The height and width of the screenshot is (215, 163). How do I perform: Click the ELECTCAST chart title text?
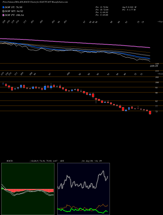(35, 2)
